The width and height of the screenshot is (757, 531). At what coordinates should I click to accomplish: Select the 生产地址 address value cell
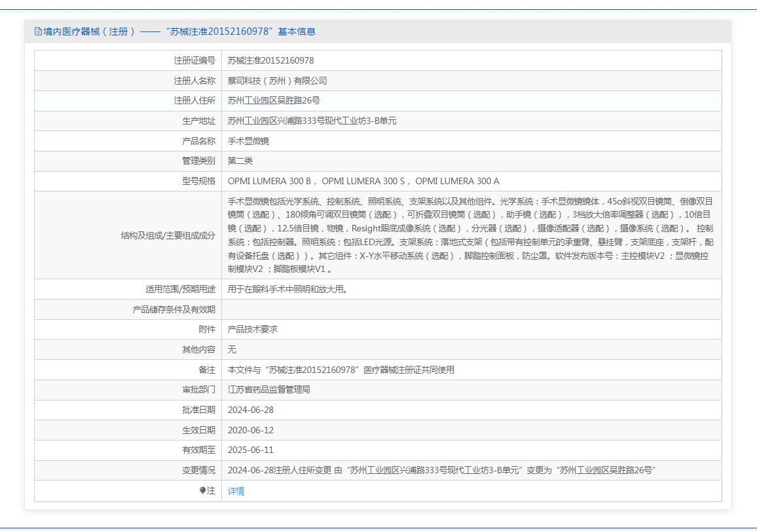[x=312, y=121]
